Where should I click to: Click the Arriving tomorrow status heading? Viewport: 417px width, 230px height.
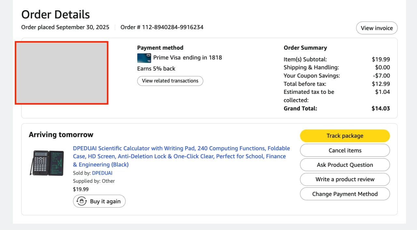click(x=61, y=135)
